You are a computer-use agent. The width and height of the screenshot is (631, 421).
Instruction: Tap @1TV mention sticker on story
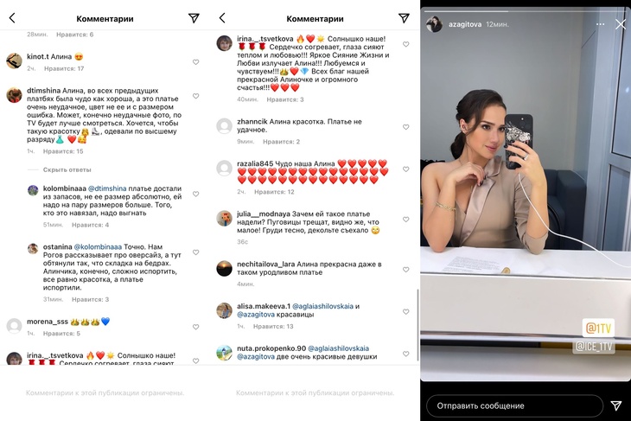pos(598,328)
